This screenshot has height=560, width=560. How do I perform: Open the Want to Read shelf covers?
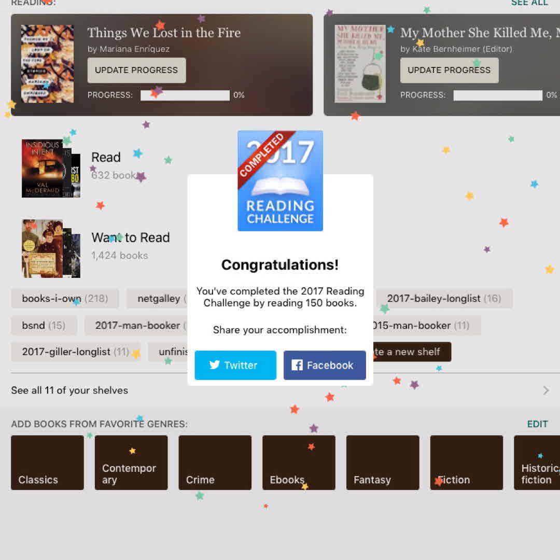coord(51,248)
